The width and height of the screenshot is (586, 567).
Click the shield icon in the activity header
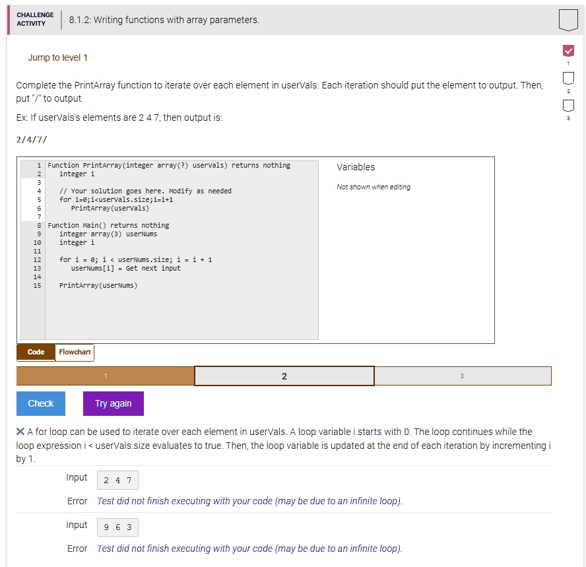(x=569, y=20)
